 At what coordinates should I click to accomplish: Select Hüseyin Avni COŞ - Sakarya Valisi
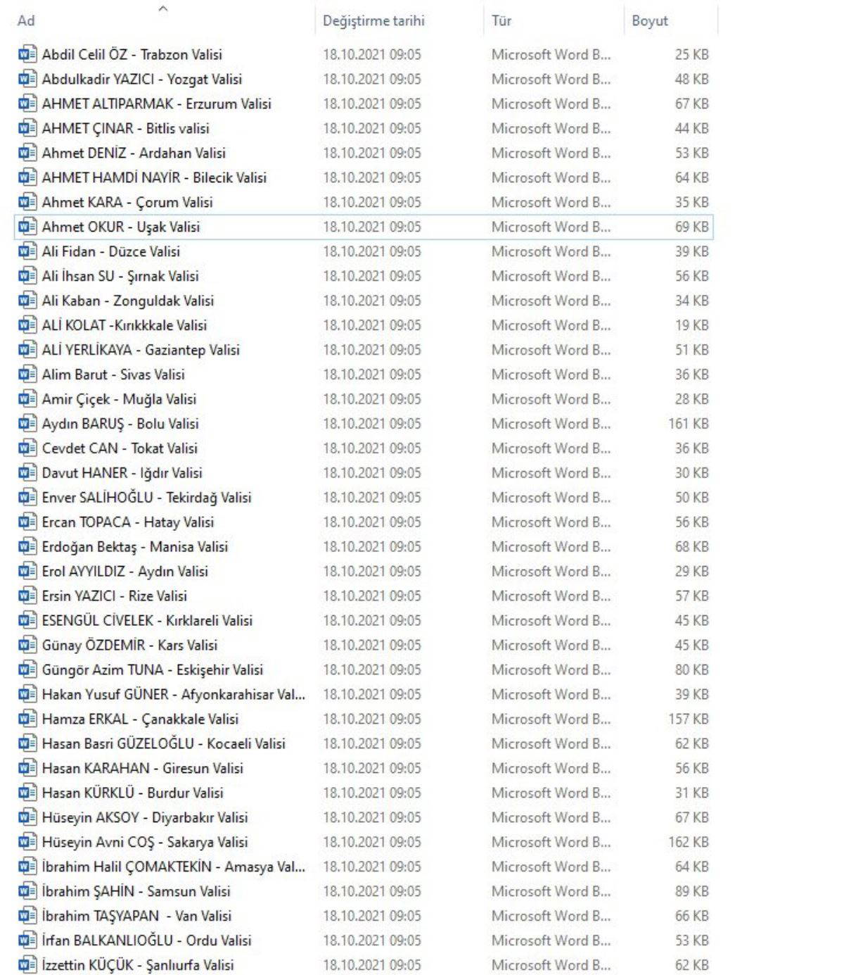click(x=145, y=842)
